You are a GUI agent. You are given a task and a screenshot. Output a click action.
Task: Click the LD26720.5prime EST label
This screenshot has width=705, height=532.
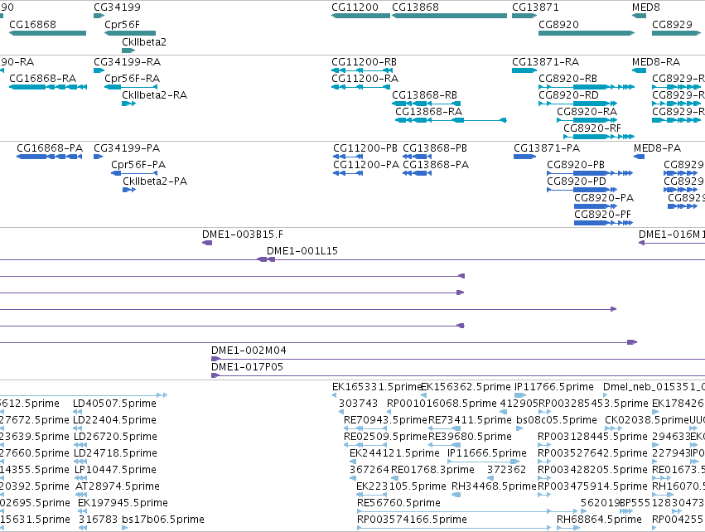114,437
